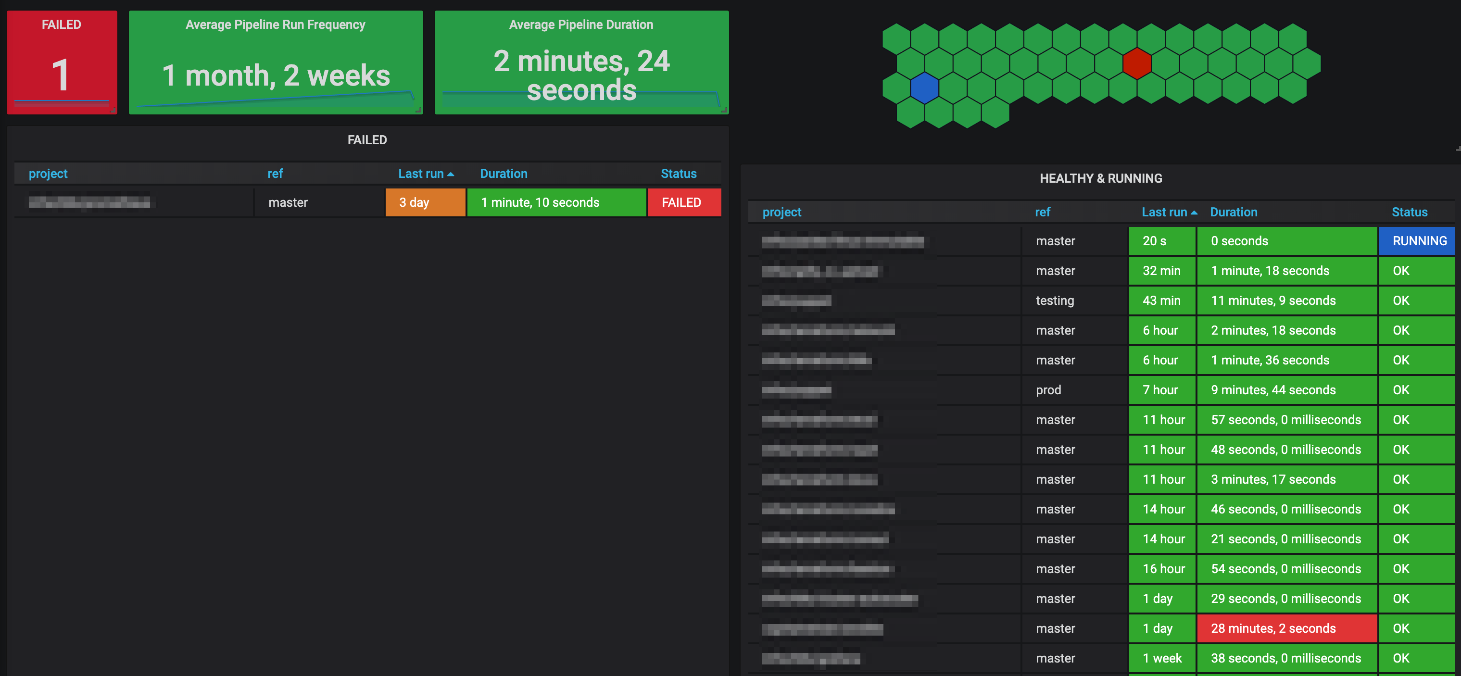Click the red FAILED status cell
This screenshot has height=676, width=1461.
[684, 202]
